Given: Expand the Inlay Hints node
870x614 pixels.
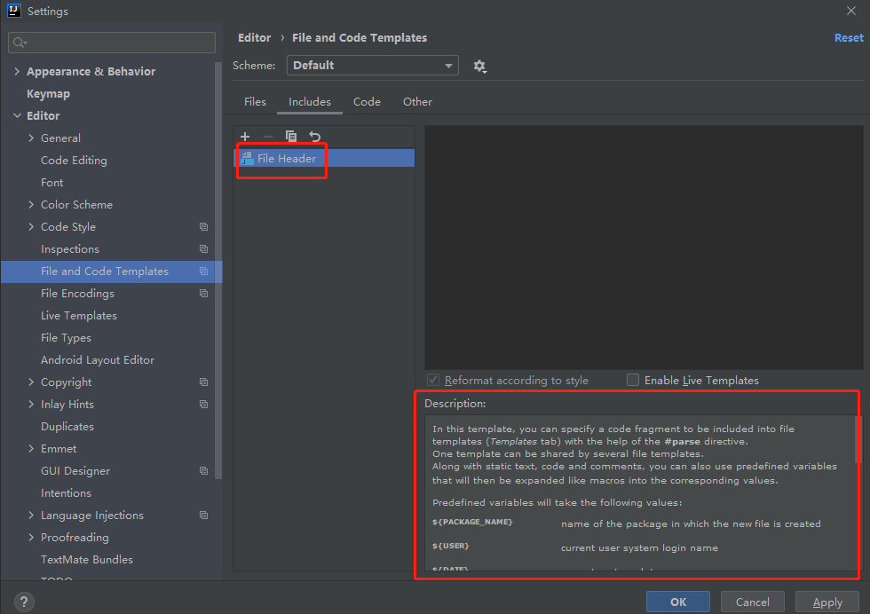Looking at the screenshot, I should coord(31,405).
